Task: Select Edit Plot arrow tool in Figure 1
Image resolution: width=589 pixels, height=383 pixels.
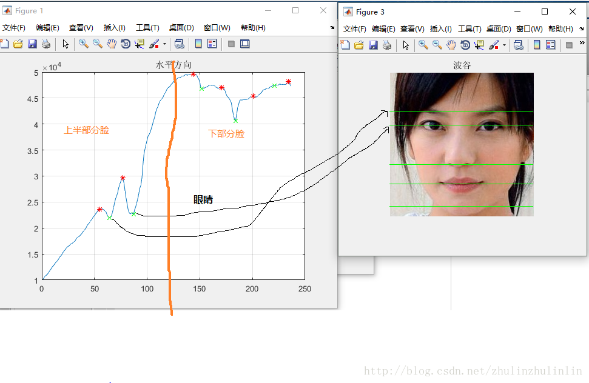Action: (x=66, y=44)
